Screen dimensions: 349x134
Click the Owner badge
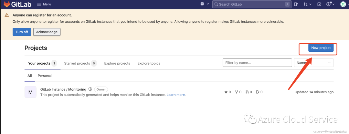[x=101, y=89]
